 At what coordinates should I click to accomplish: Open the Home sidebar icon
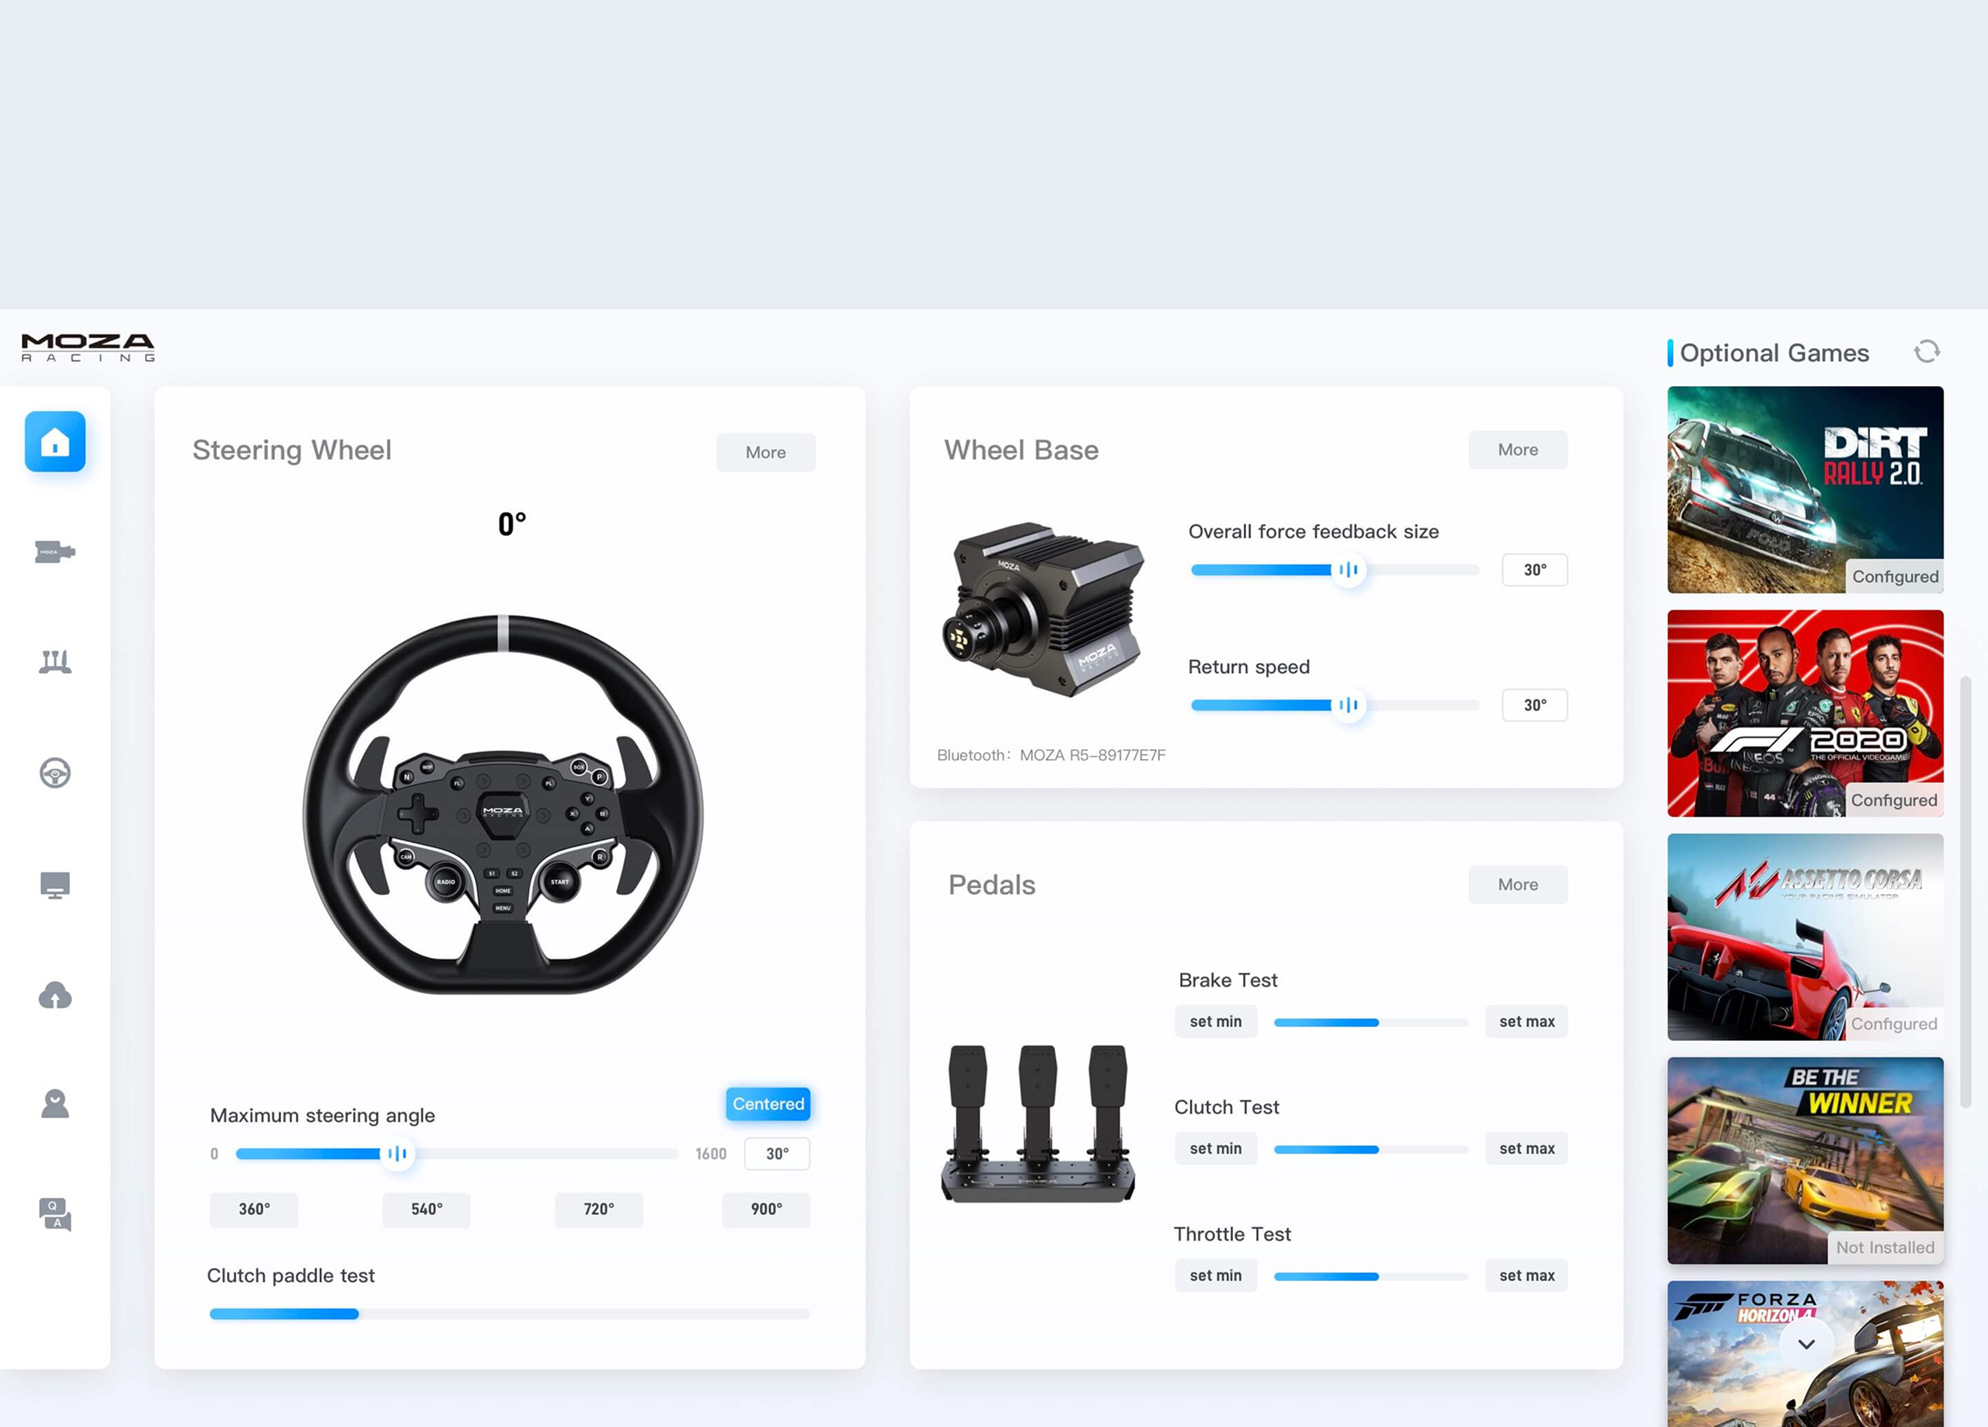tap(54, 442)
